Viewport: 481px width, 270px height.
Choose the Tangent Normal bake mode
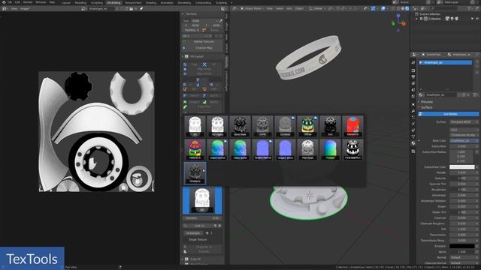click(x=262, y=150)
